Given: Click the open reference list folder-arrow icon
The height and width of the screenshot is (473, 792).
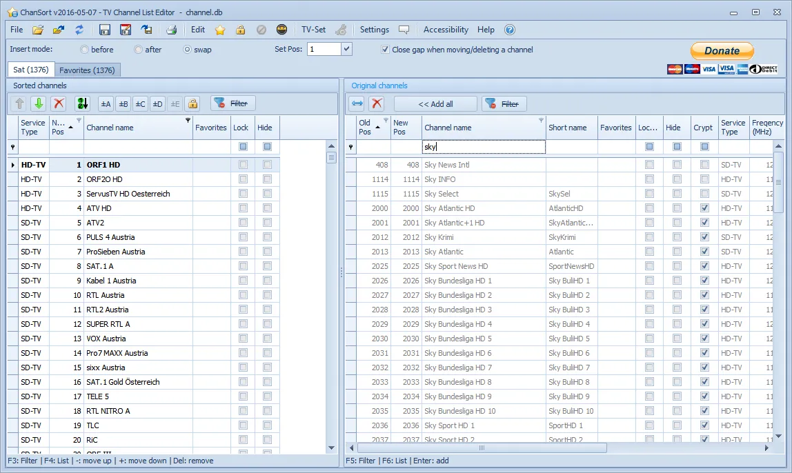Looking at the screenshot, I should (x=59, y=30).
